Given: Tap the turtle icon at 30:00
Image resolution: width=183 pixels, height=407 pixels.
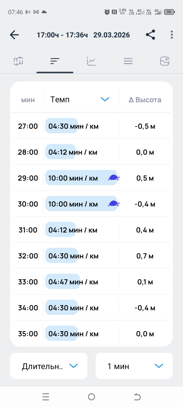Looking at the screenshot, I should [x=114, y=203].
